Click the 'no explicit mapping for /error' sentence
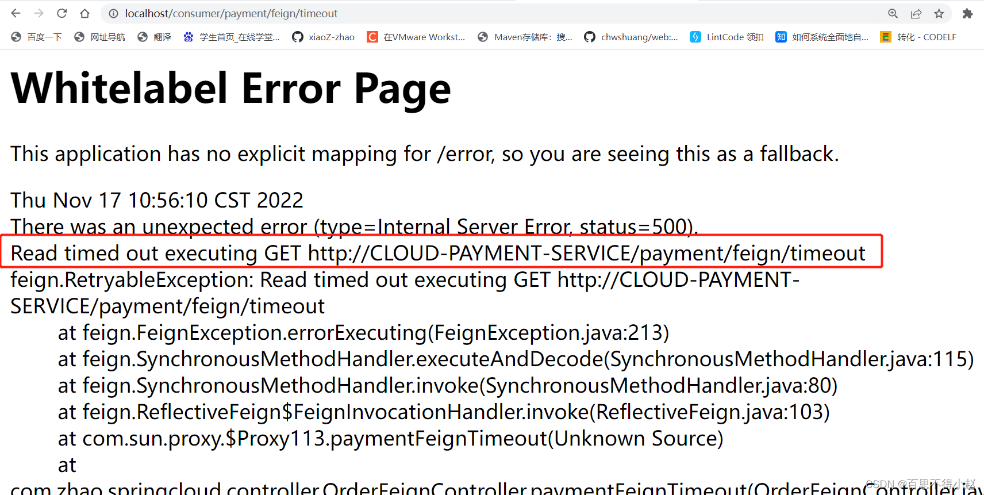This screenshot has width=984, height=495. coord(425,154)
